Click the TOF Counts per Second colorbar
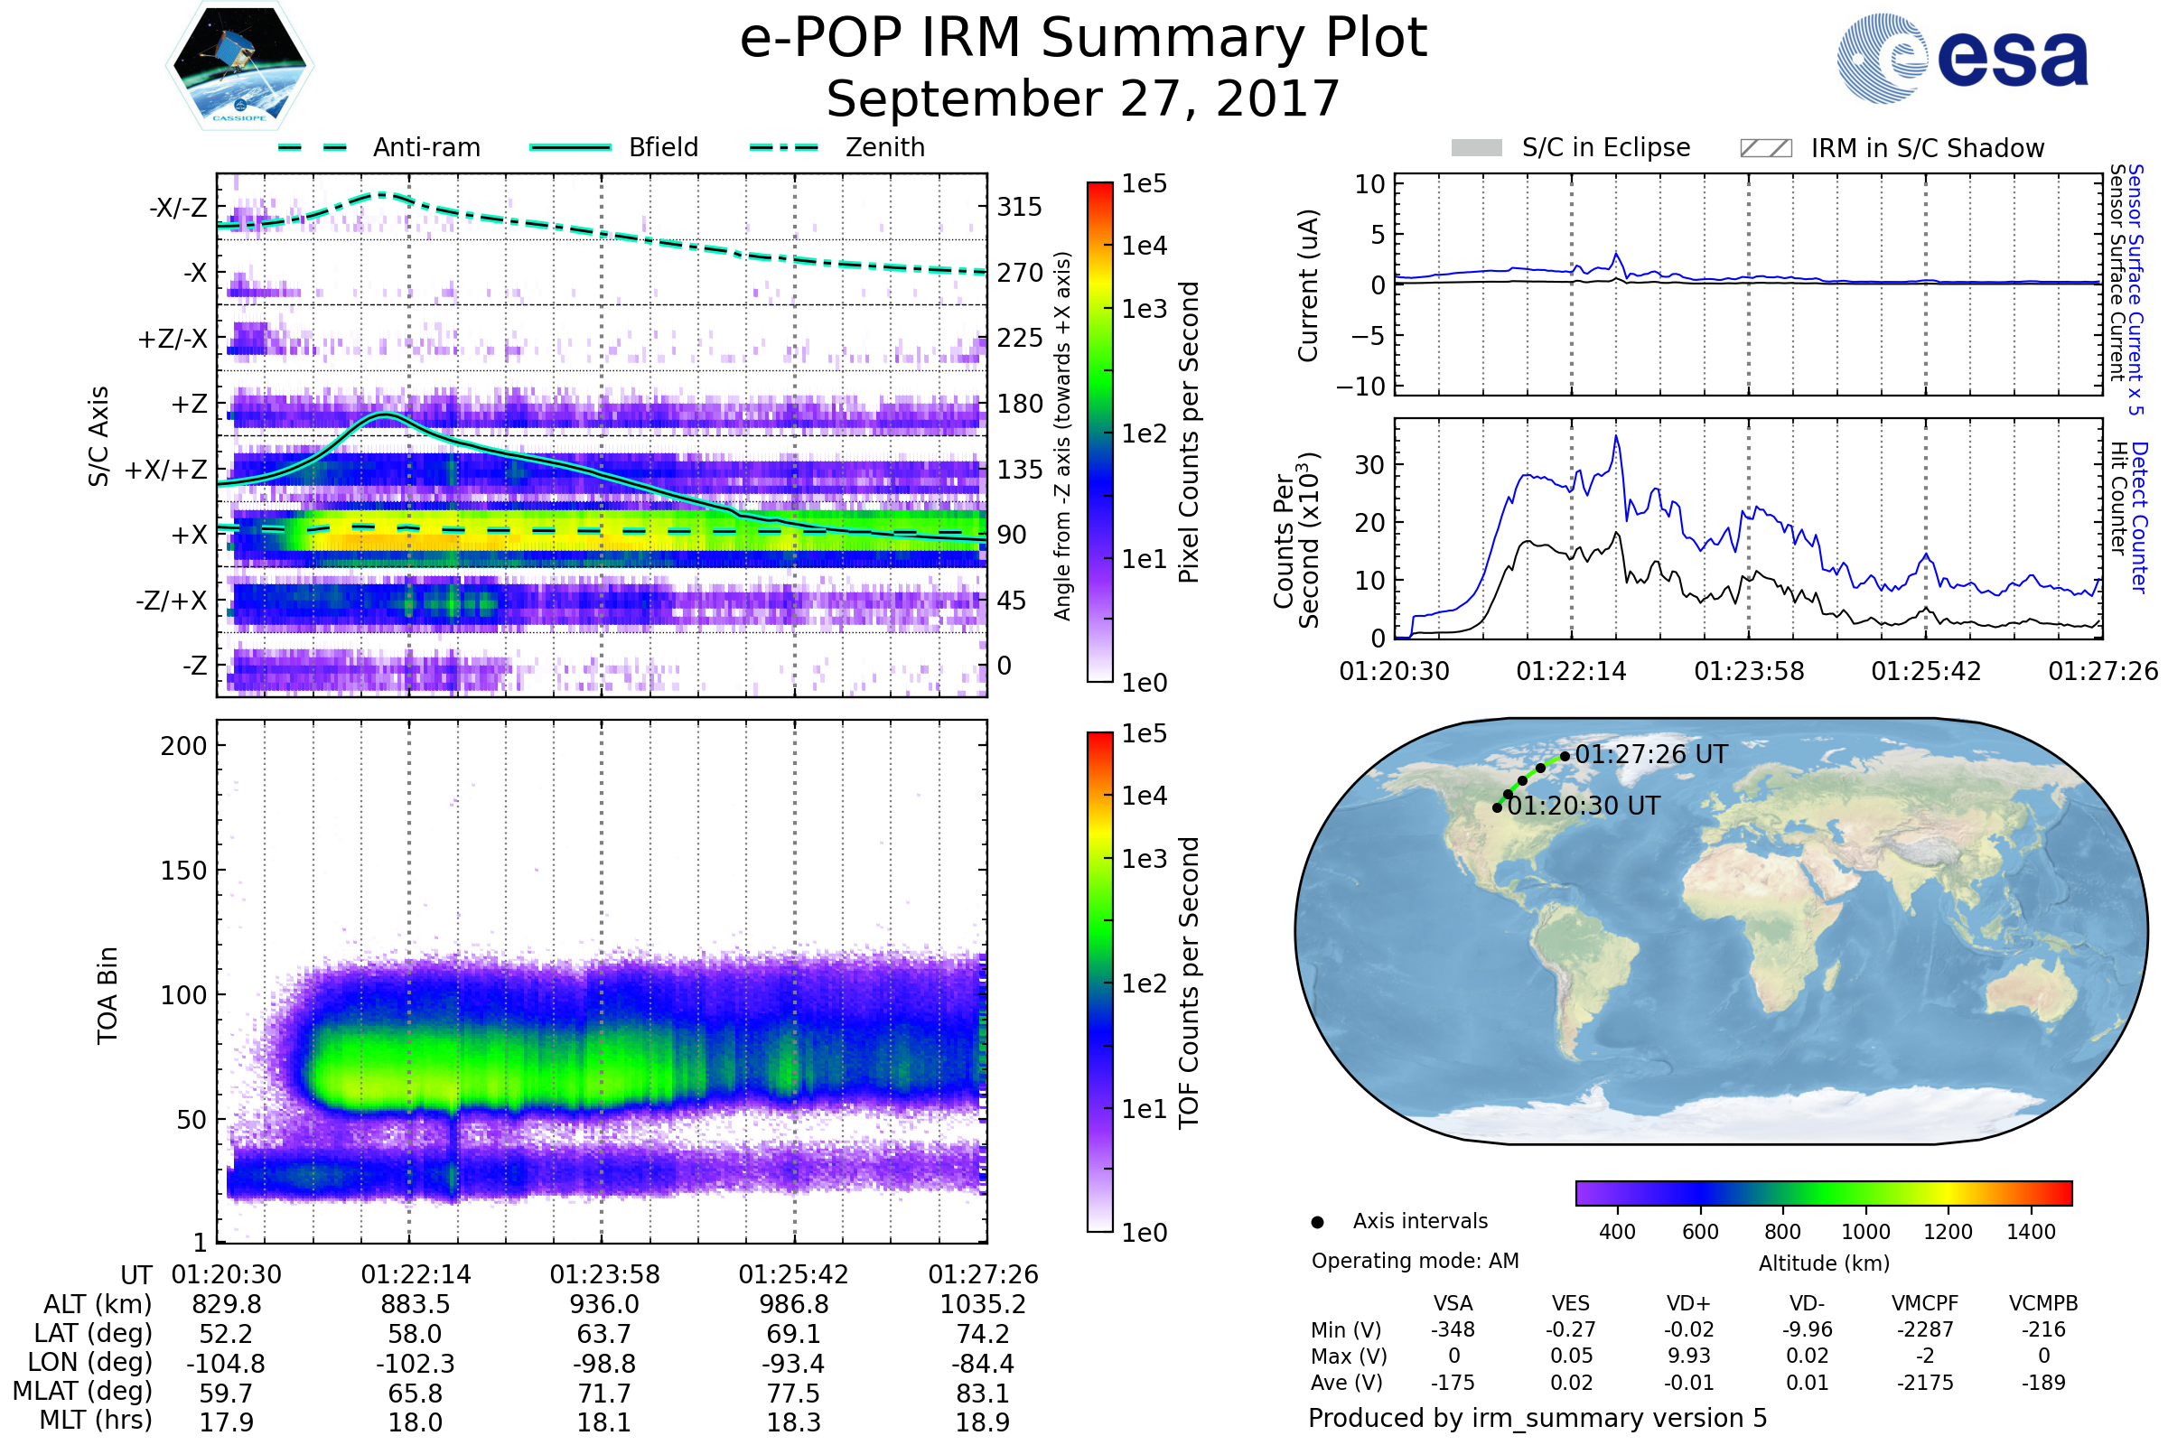 1099,982
